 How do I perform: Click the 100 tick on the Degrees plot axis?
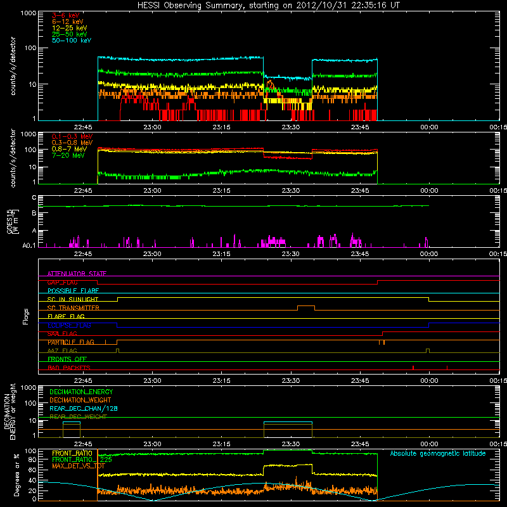pyautogui.click(x=30, y=451)
